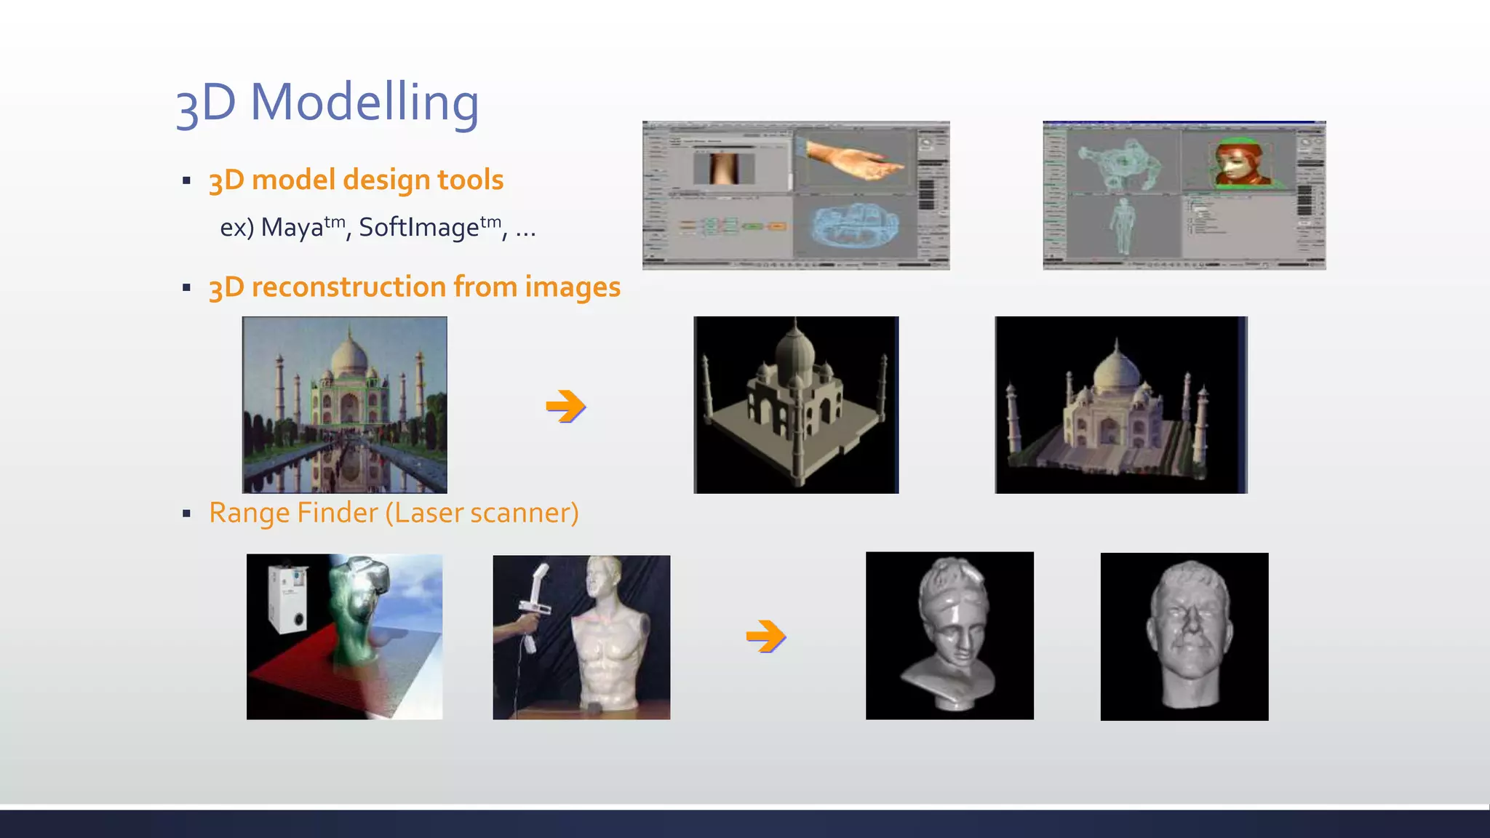Select the scanned female bust render
The height and width of the screenshot is (838, 1490).
pyautogui.click(x=949, y=635)
